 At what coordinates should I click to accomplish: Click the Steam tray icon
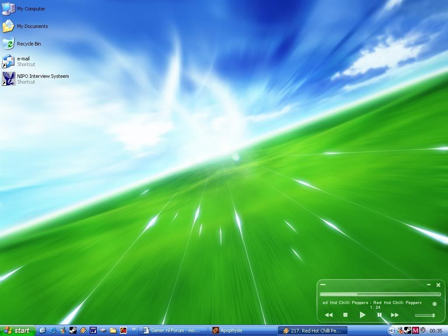[408, 331]
